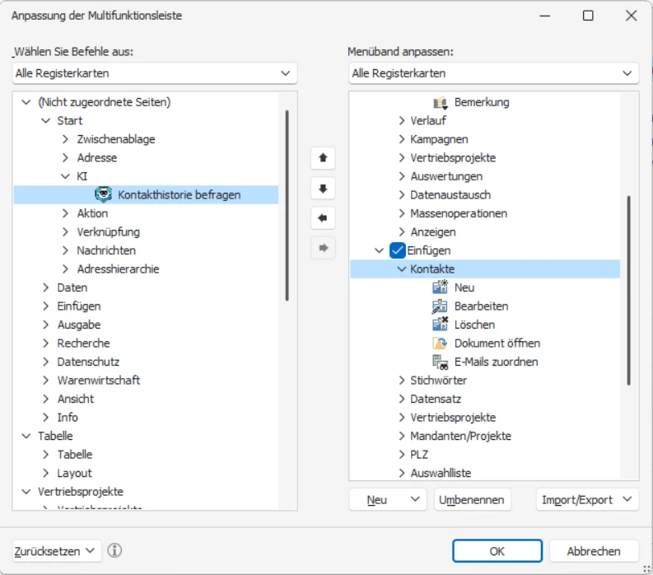Move selected item up with arrow button
653x575 pixels.
click(323, 158)
